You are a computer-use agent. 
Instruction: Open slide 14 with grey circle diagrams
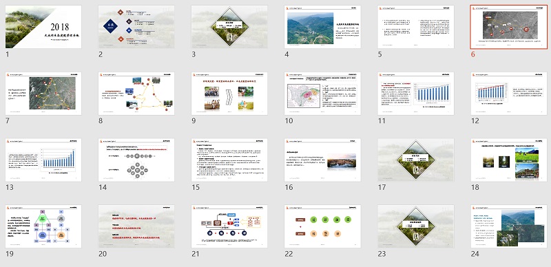pyautogui.click(x=136, y=160)
